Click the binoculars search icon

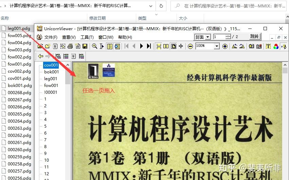pyautogui.click(x=251, y=46)
